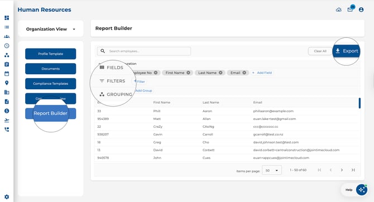
Task: Open the inbox notifications icon
Action: (x=350, y=9)
